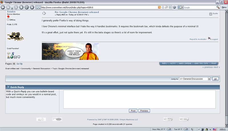Click the browser Forward arrow button

(x=8, y=7)
